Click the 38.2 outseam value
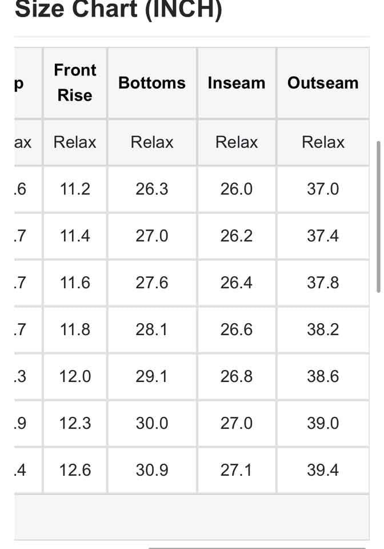 323,329
